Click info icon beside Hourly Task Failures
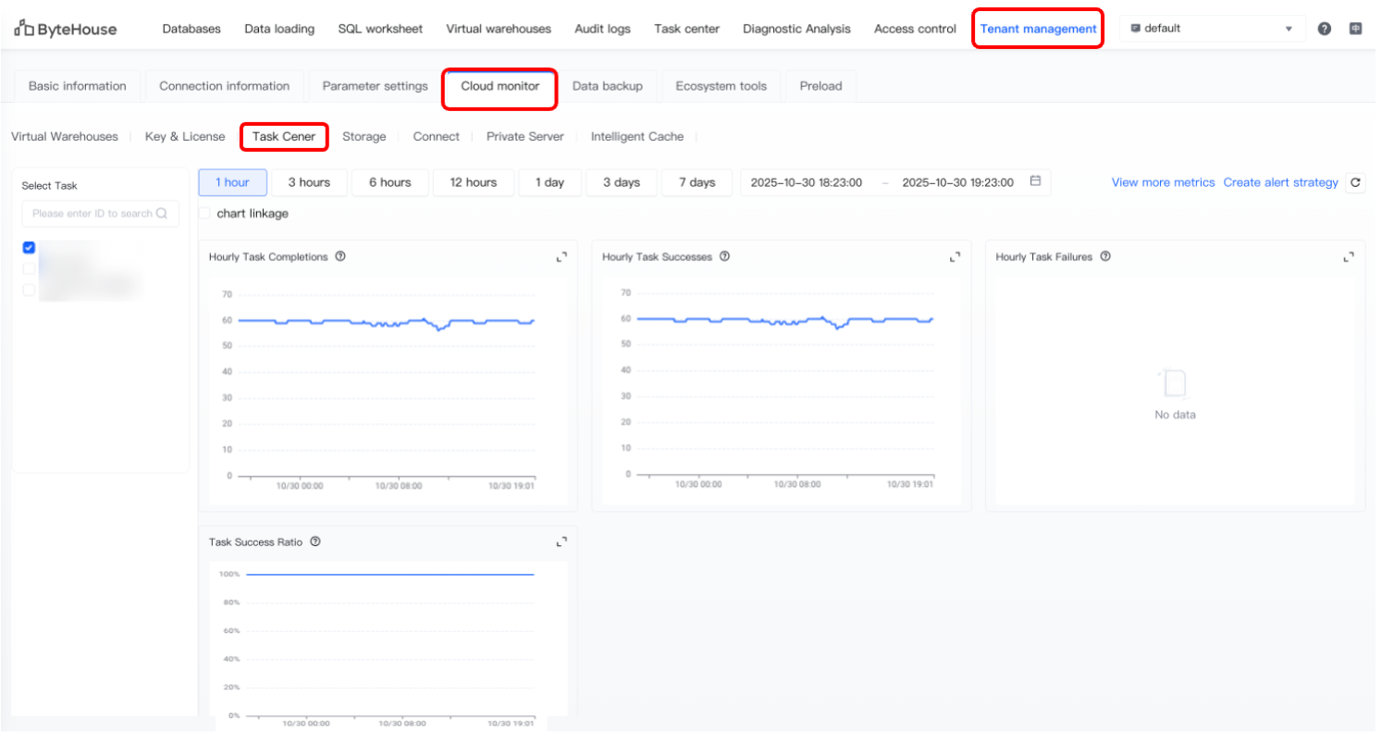 pos(1105,256)
